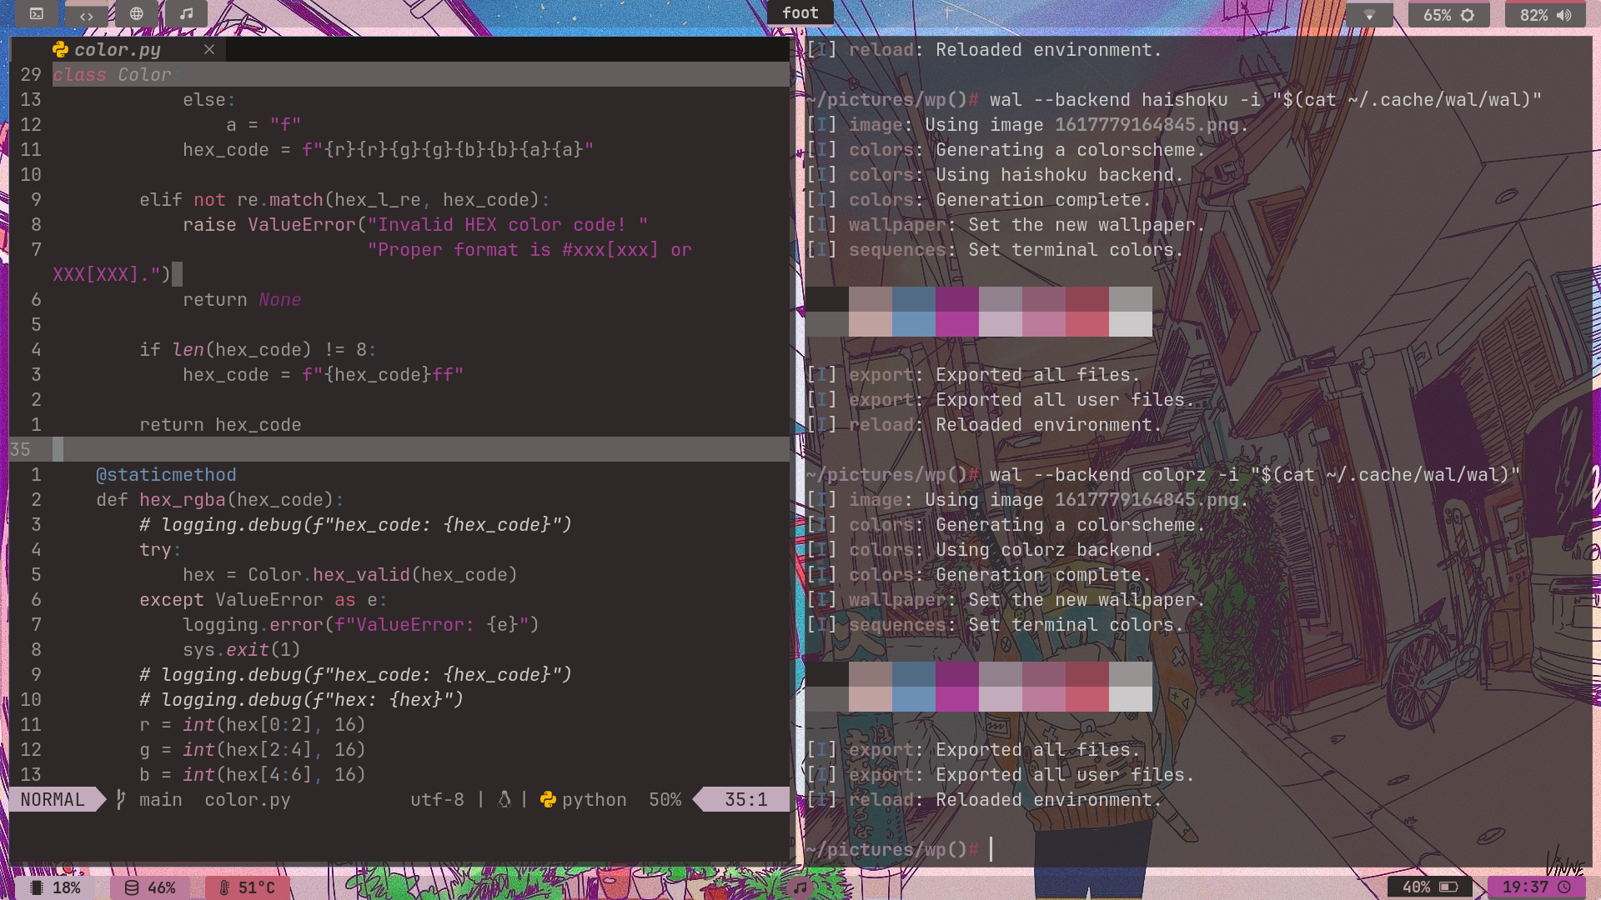Click the wifi network indicator in top bar
Image resolution: width=1601 pixels, height=900 pixels.
[x=1369, y=15]
